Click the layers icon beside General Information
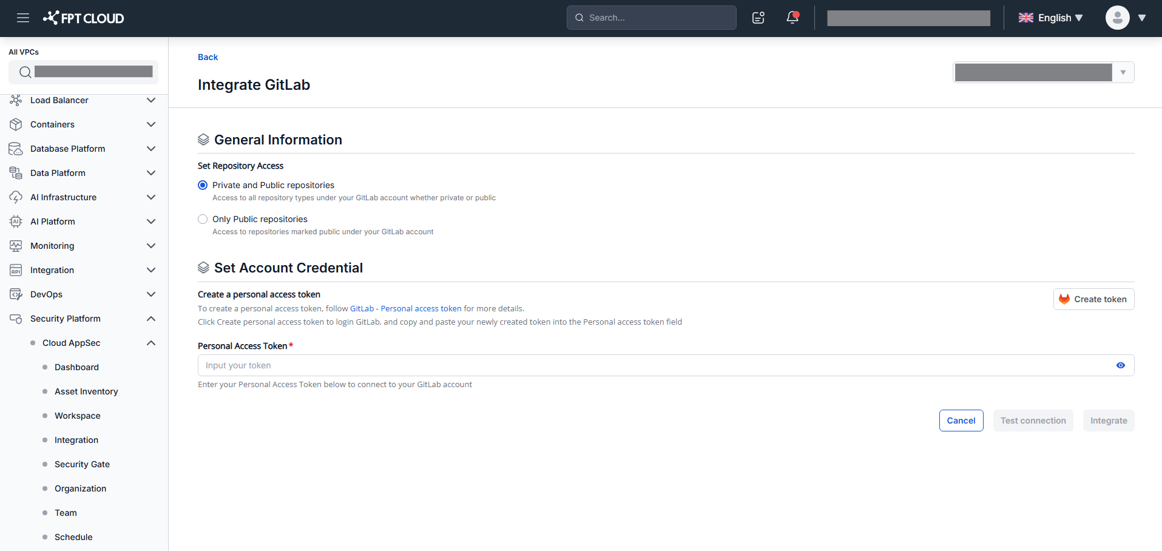Viewport: 1162px width, 551px height. (x=204, y=140)
